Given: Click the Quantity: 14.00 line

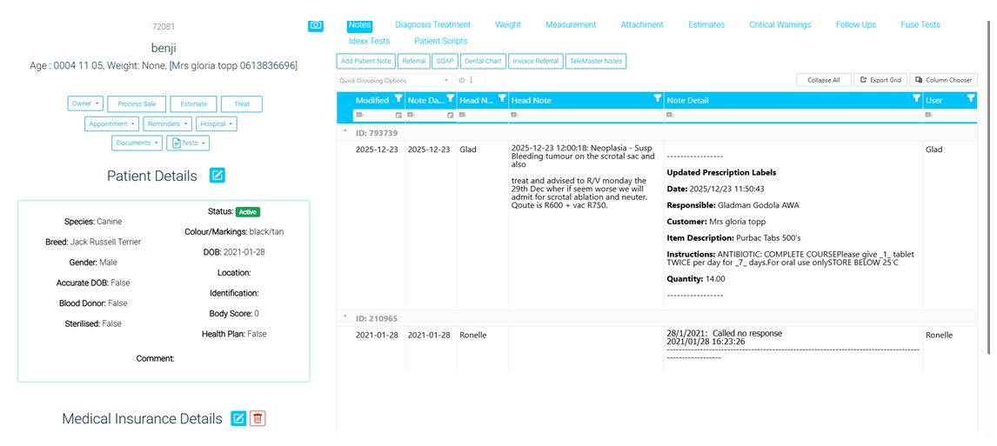Looking at the screenshot, I should coord(696,278).
